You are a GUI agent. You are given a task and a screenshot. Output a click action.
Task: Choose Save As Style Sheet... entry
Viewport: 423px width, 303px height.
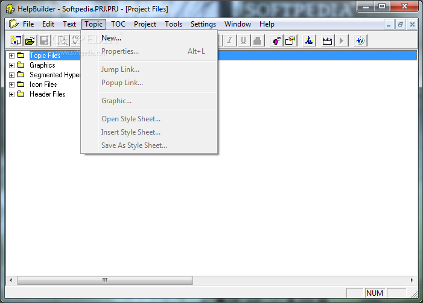[x=158, y=145]
